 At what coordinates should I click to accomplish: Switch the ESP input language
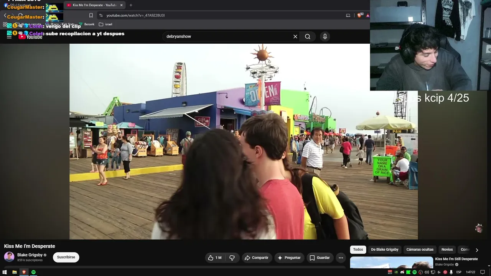pyautogui.click(x=459, y=272)
